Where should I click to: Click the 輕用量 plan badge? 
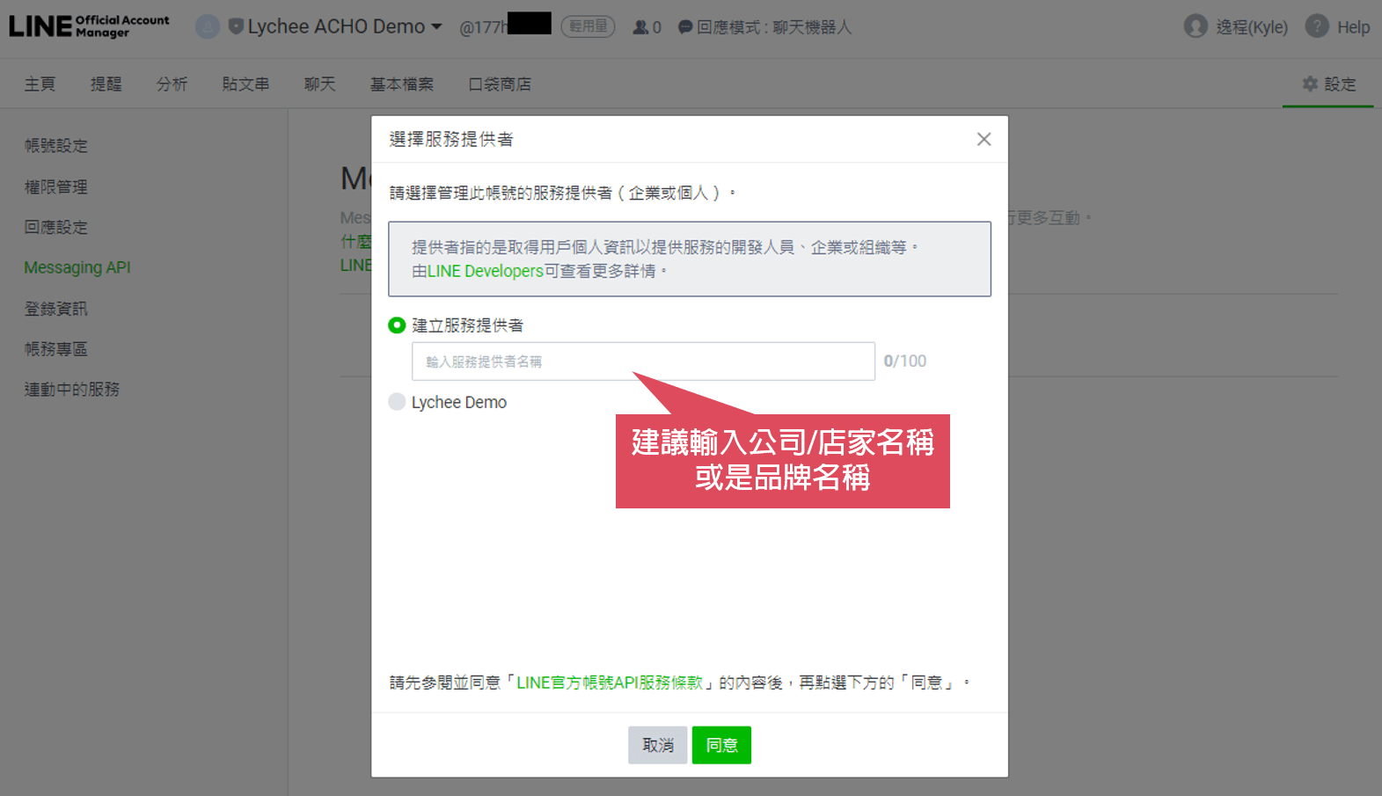point(588,26)
